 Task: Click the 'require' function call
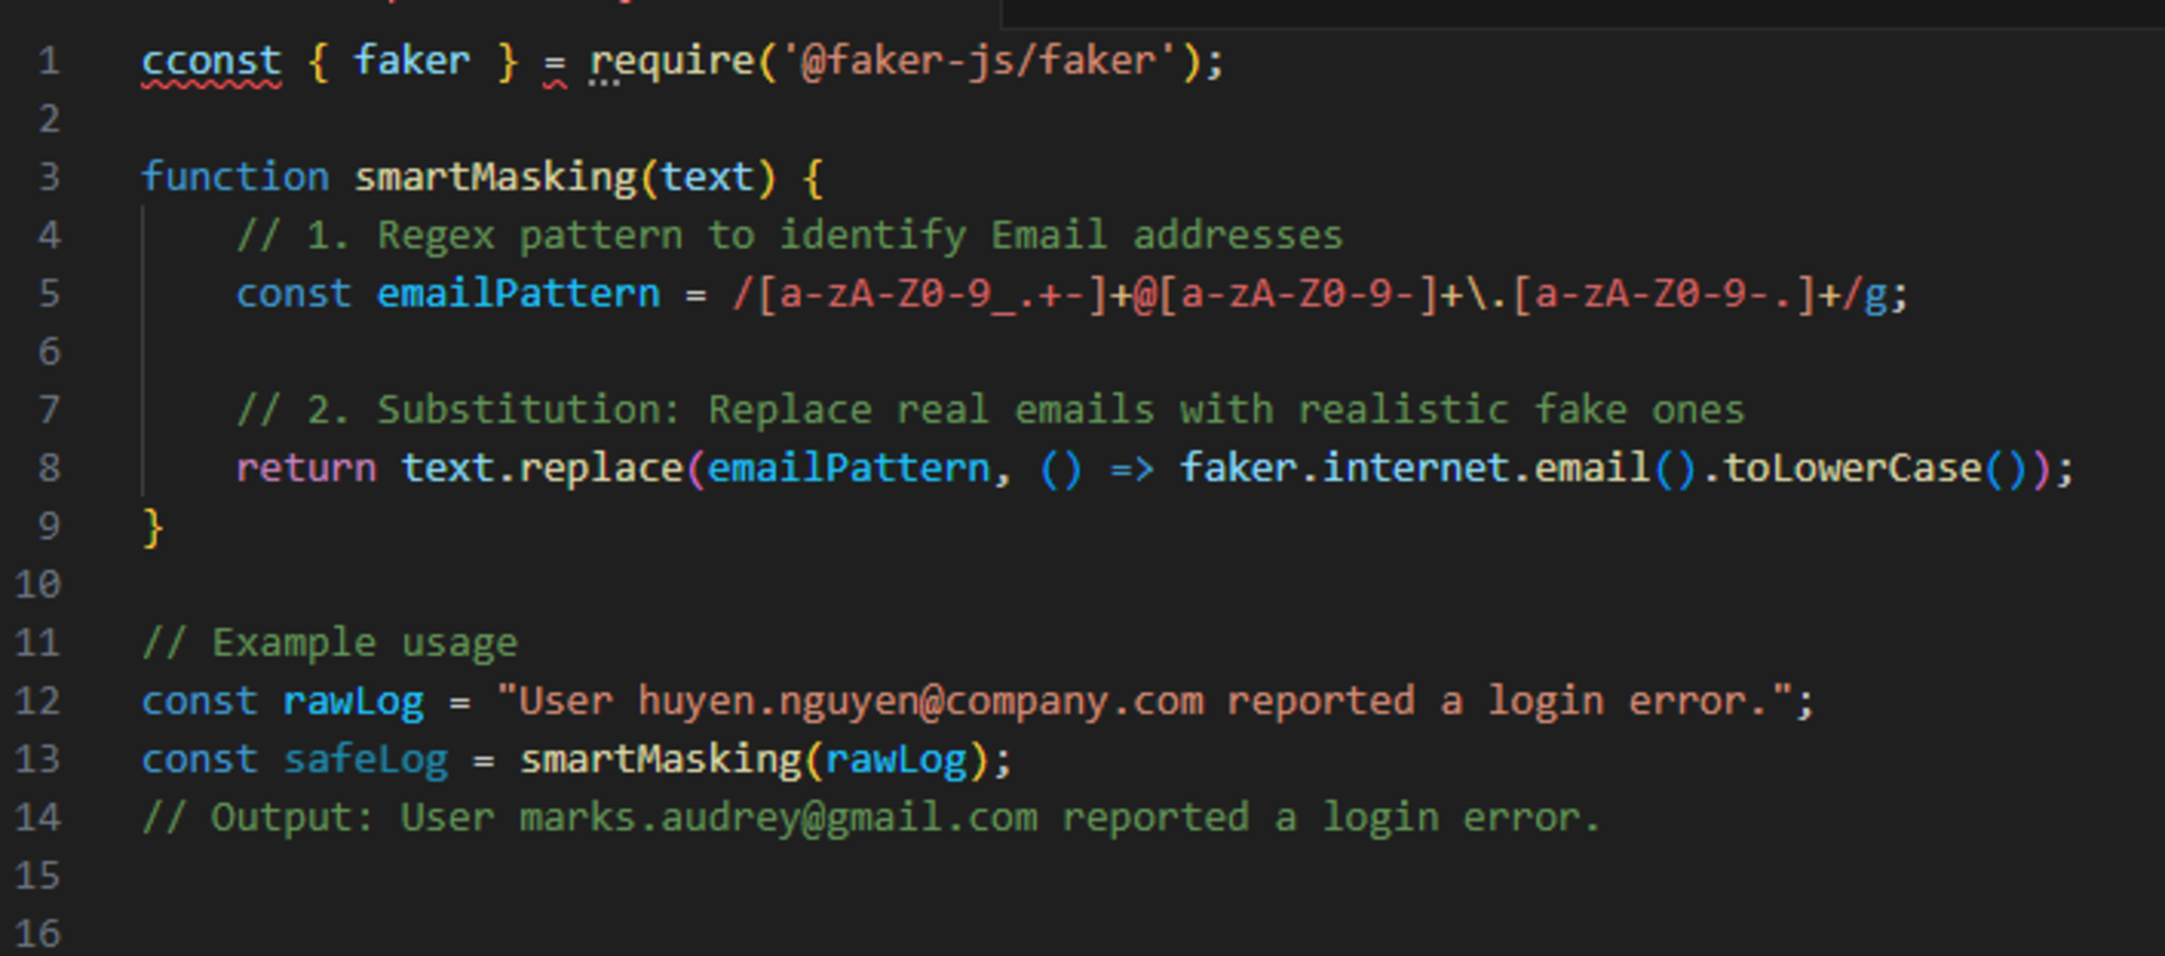point(671,61)
